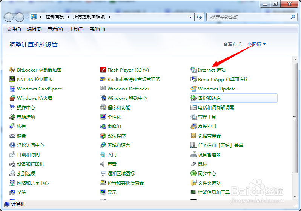Open the 帮助(H) menu
This screenshot has height=211, width=301.
pos(97,29)
